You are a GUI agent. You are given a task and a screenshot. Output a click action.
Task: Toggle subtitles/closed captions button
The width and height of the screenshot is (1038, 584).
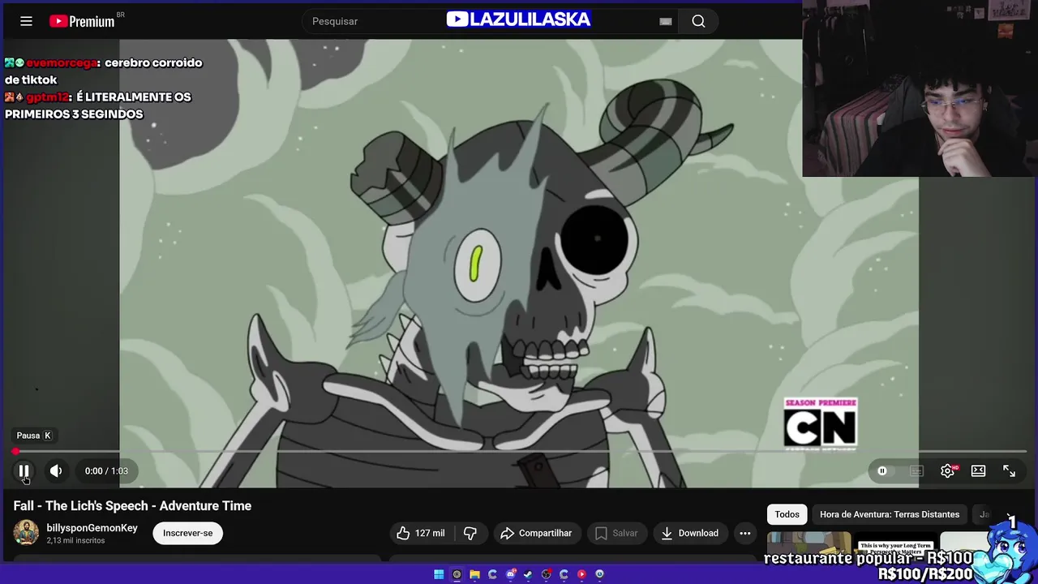[916, 470]
